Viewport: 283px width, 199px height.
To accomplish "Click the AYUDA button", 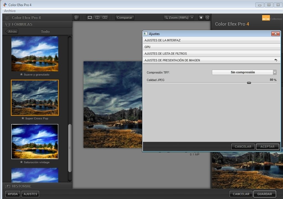I will (x=13, y=194).
